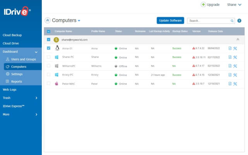Image resolution: width=248 pixels, height=155 pixels.
Task: Click the version warning triangle for Shane-PC
Action: (x=193, y=57)
